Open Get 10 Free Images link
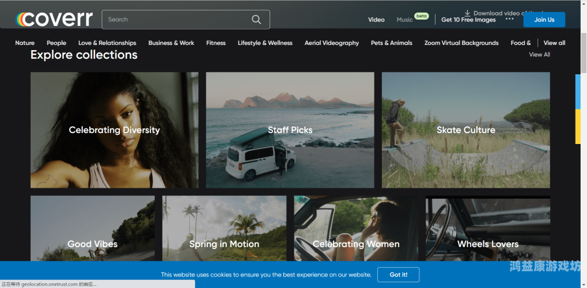The image size is (587, 288). (x=468, y=20)
